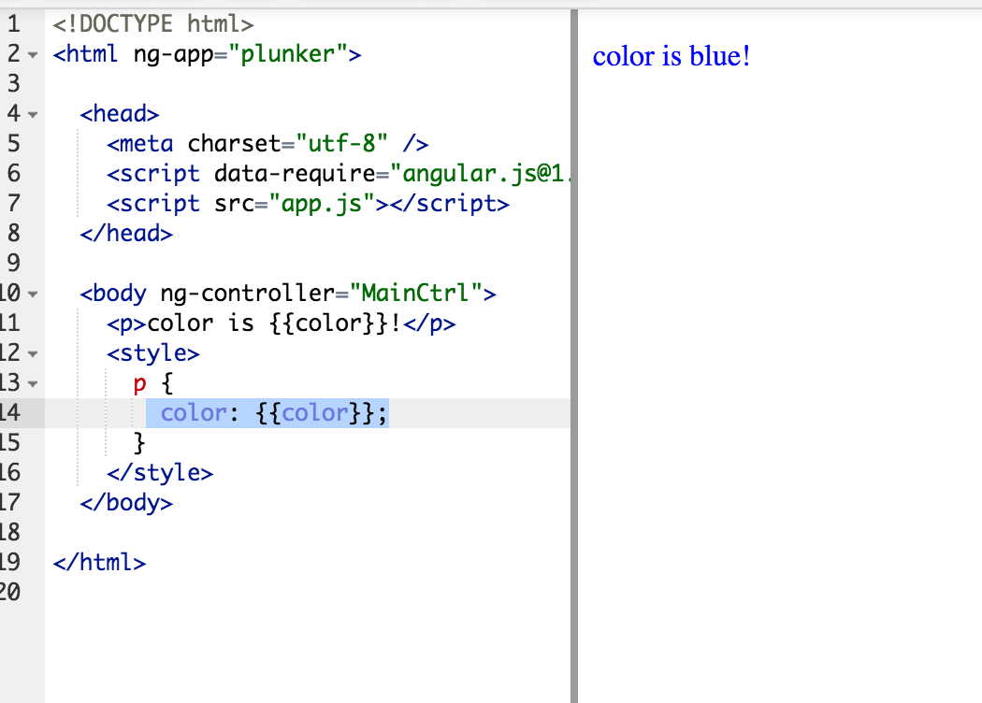Click the blue 'color is blue!' preview text
The width and height of the screenshot is (982, 703).
coord(672,56)
